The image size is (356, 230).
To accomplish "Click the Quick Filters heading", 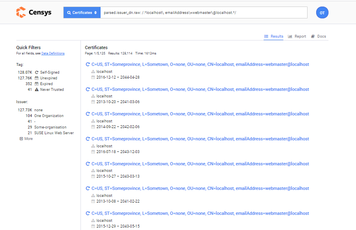I will tap(28, 47).
